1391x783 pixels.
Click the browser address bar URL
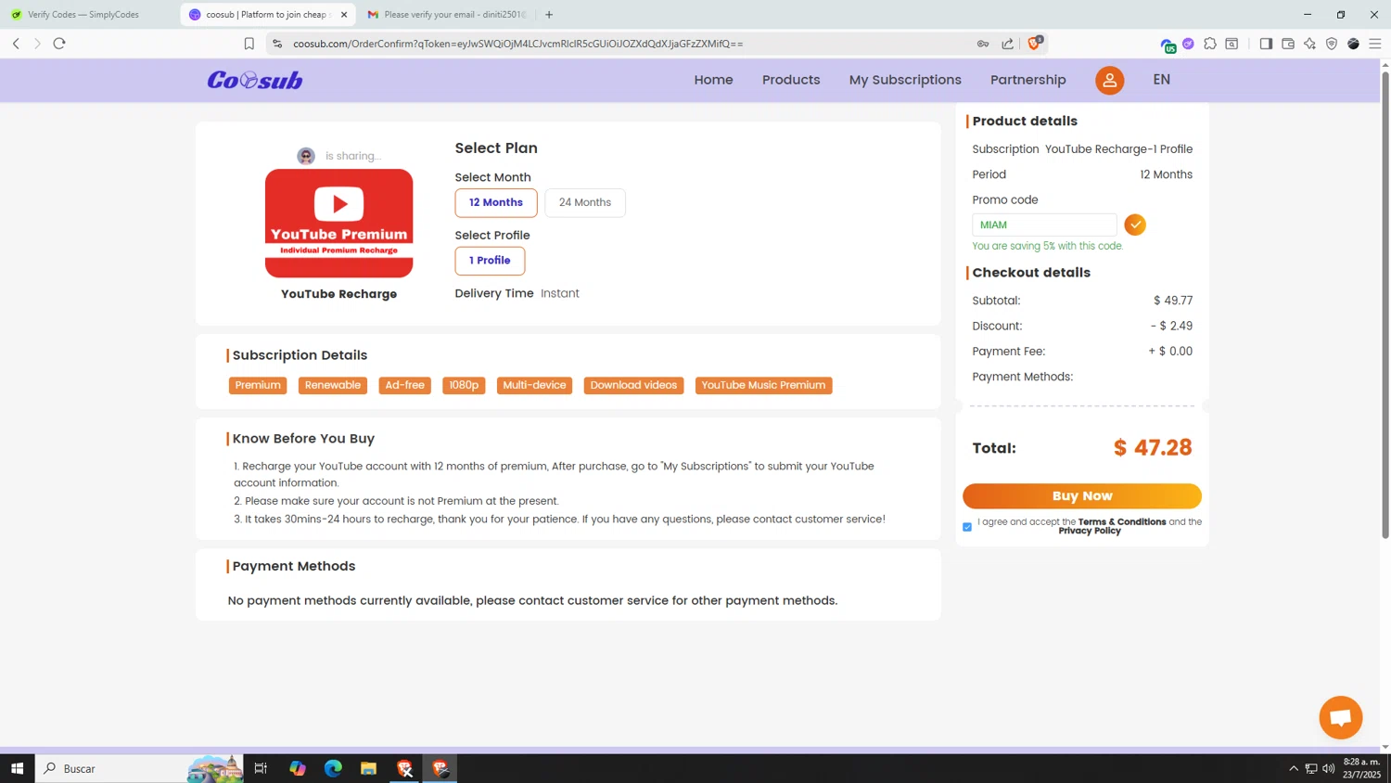[518, 44]
